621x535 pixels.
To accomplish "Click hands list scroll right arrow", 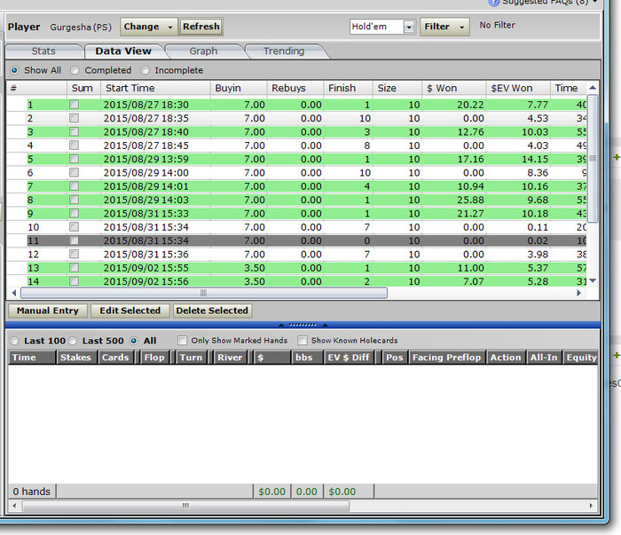I will point(591,506).
